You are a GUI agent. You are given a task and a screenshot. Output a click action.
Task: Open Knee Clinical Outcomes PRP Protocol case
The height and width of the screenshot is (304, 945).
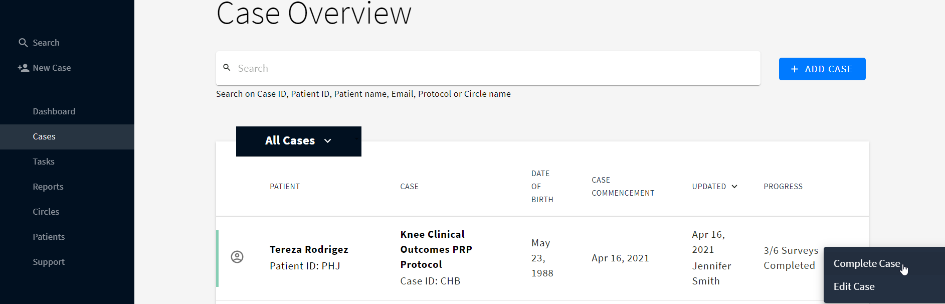coord(436,249)
